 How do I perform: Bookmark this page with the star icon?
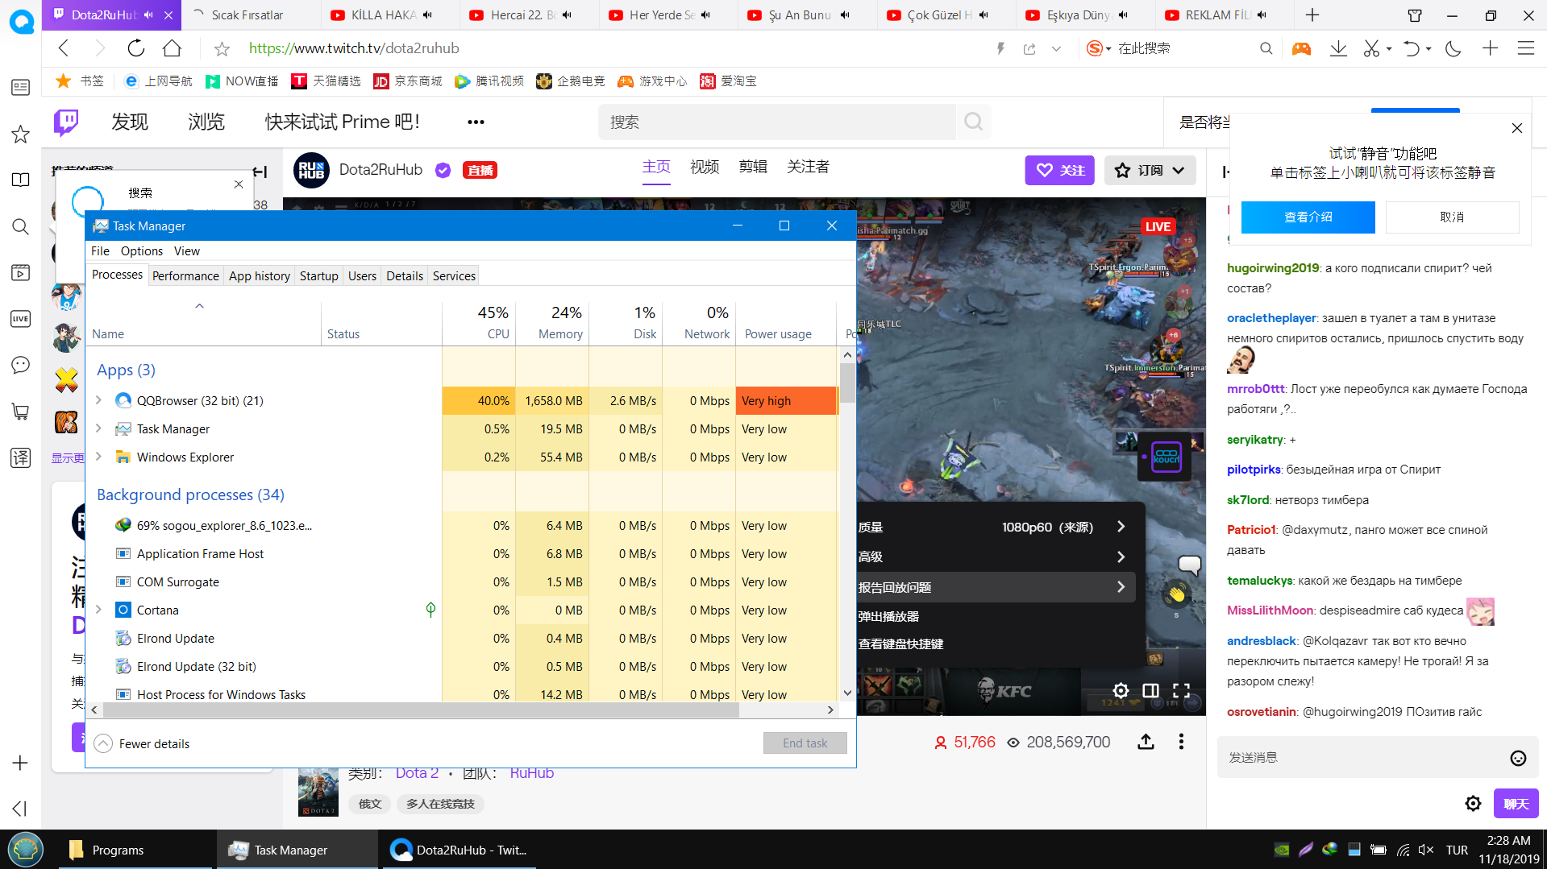click(222, 49)
